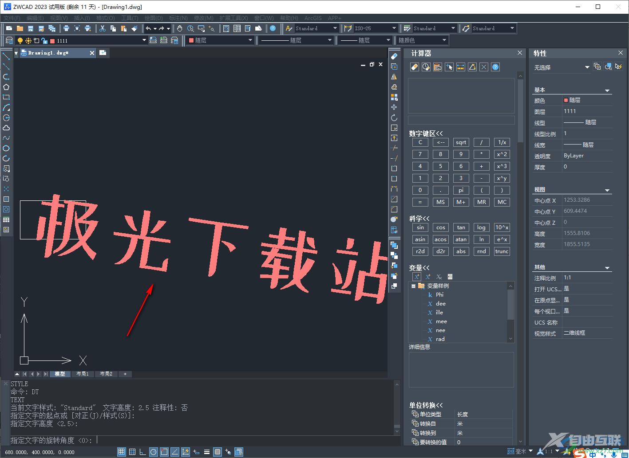This screenshot has width=629, height=458.
Task: Collapse the 科学 section
Action: [419, 219]
